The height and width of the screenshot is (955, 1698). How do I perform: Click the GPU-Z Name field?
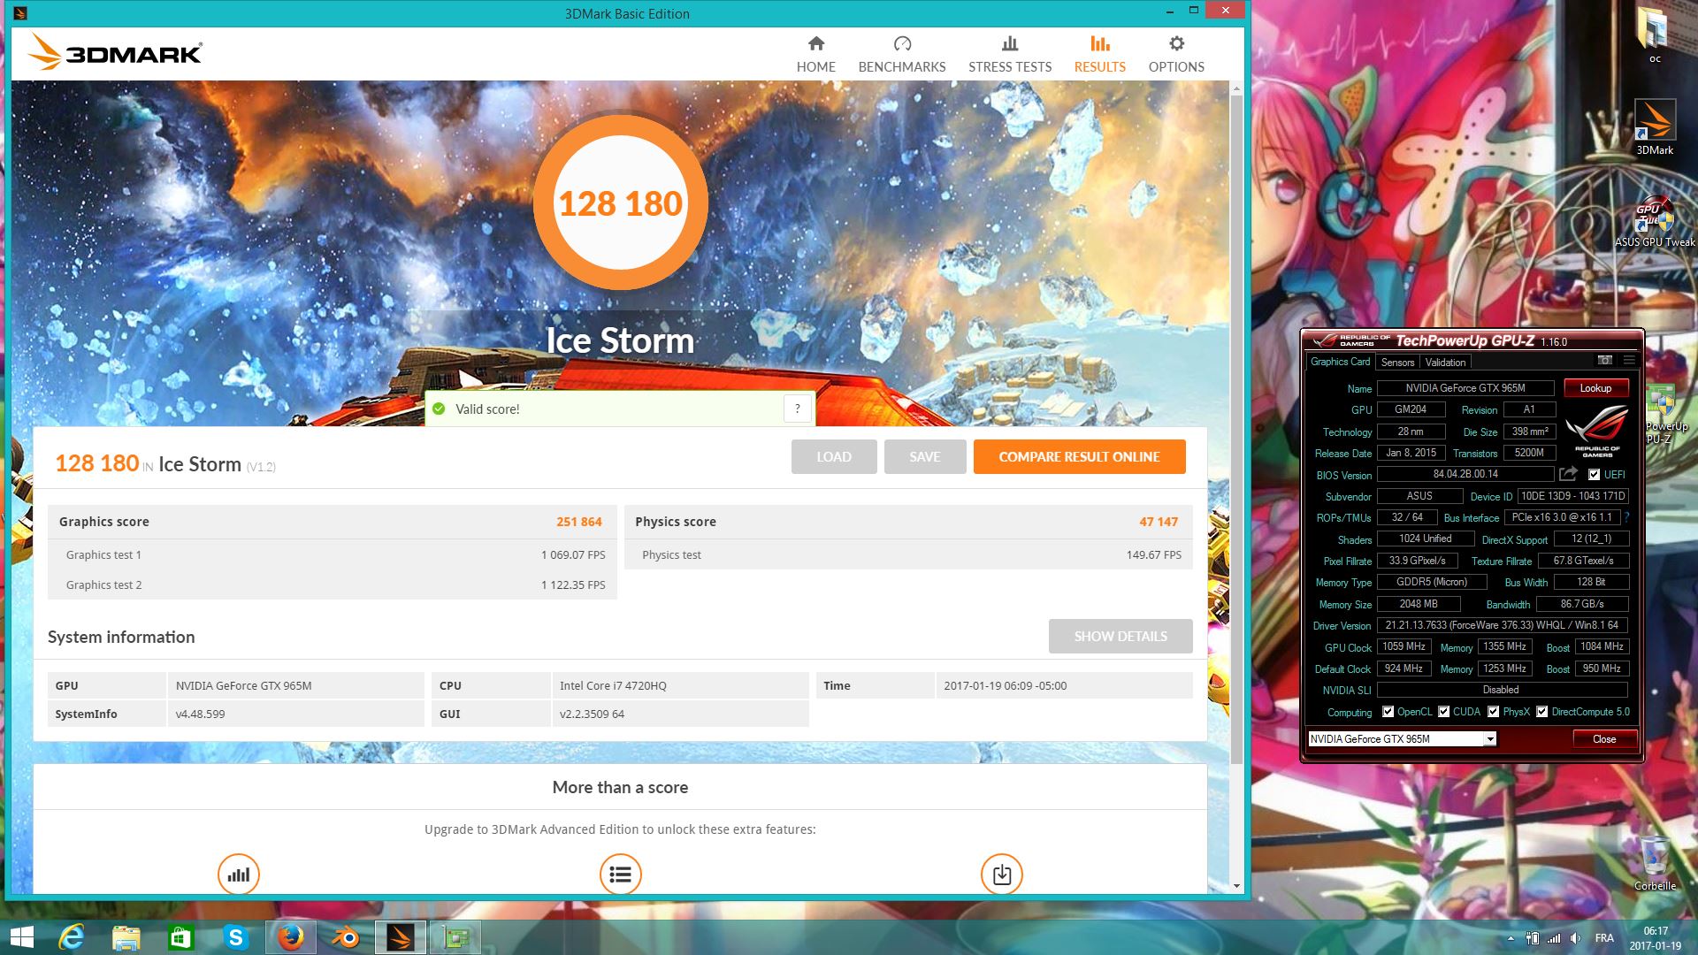[1465, 388]
